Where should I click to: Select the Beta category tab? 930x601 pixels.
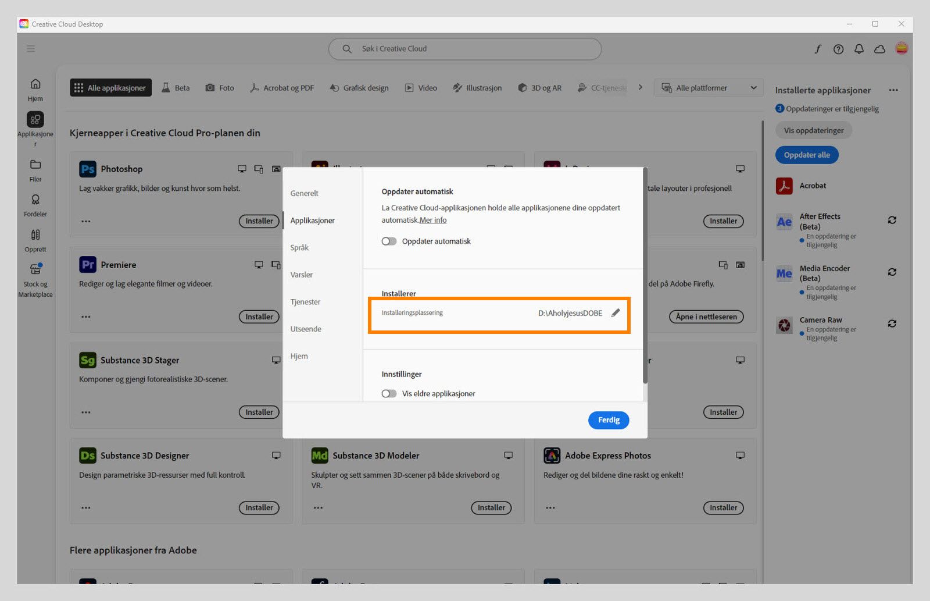[x=176, y=88]
